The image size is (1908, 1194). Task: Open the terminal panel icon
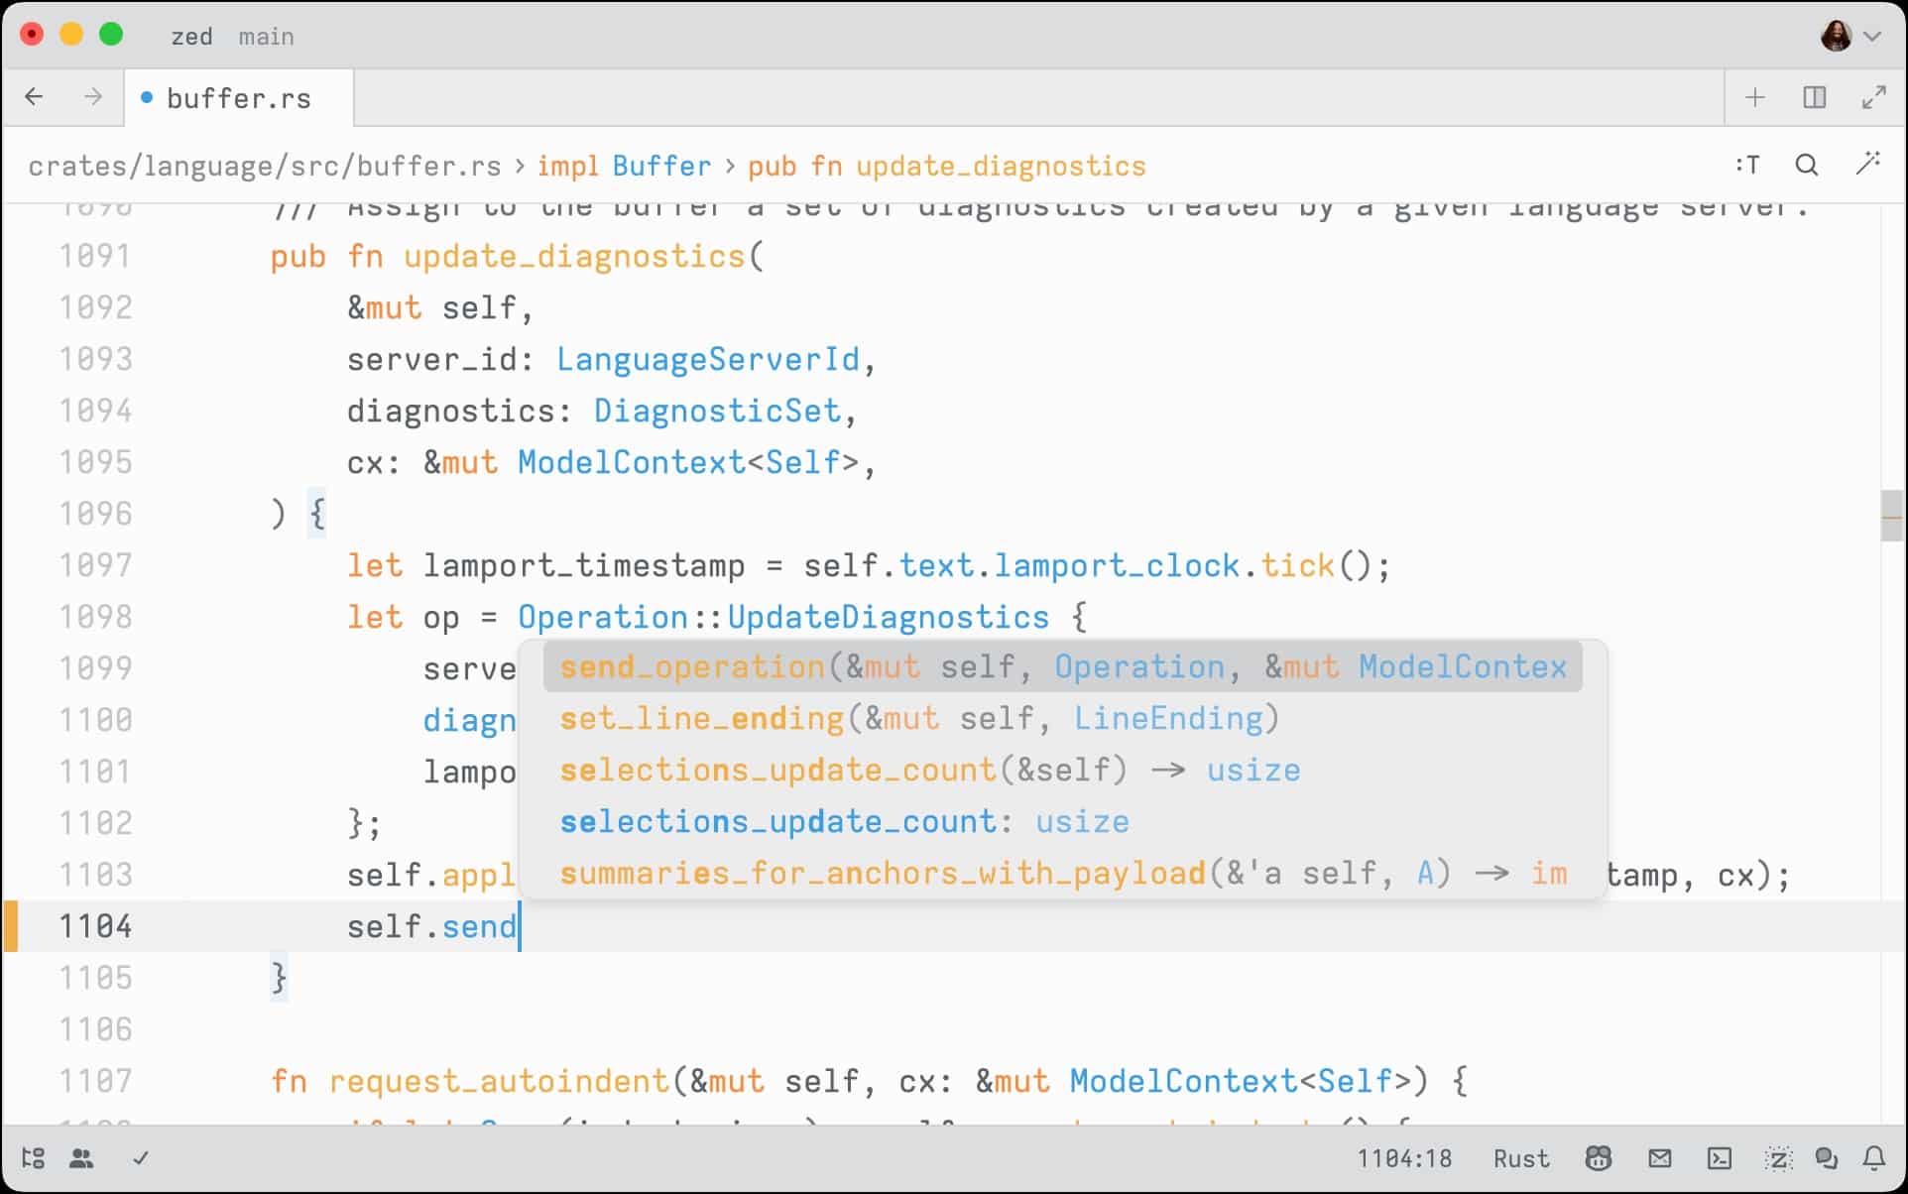[1719, 1158]
